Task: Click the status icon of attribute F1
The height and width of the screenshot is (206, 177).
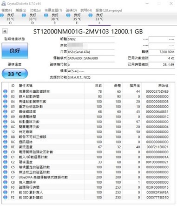Action: point(5,192)
